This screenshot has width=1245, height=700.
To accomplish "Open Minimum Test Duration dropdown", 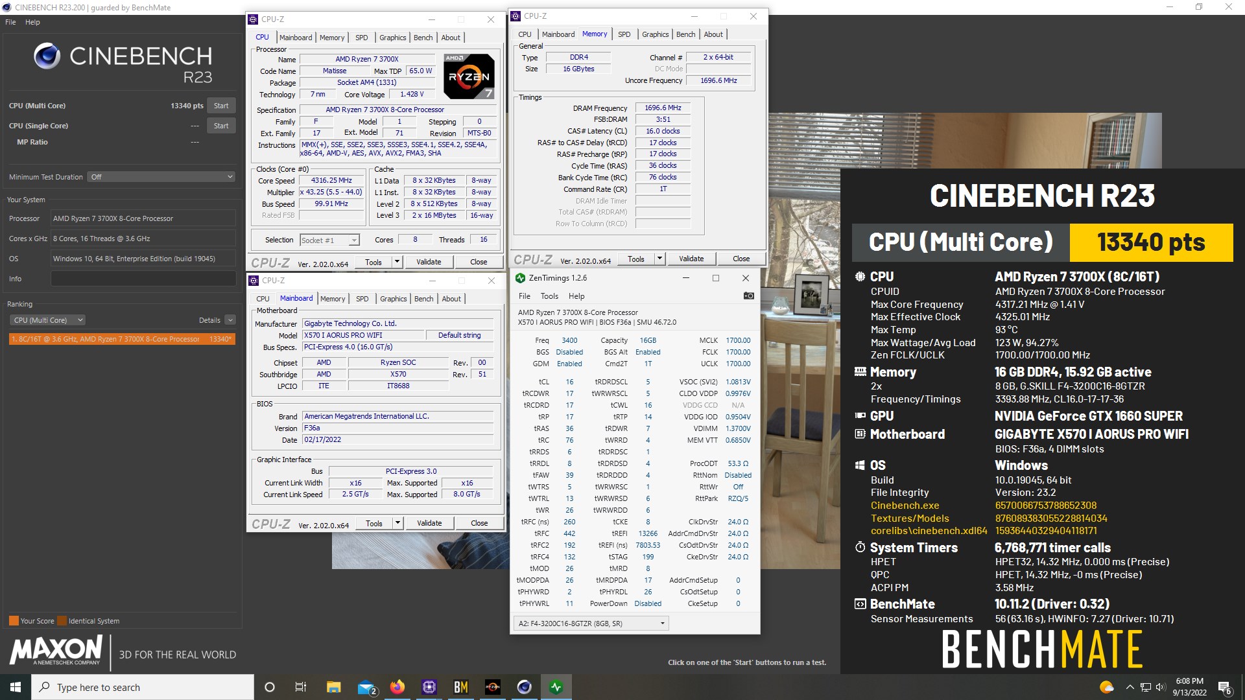I will click(161, 177).
